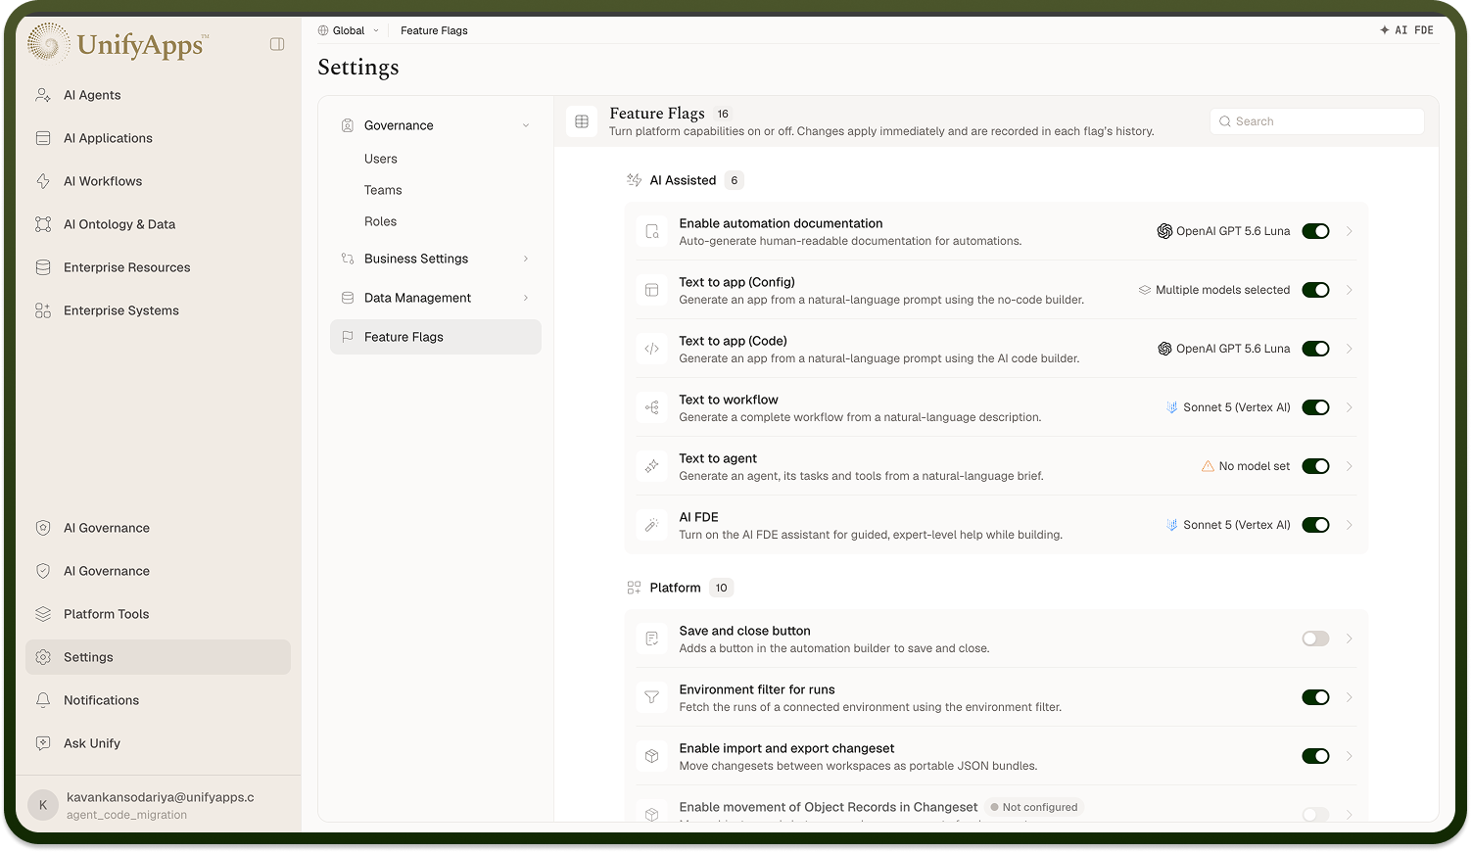Collapse the Governance section chevron
This screenshot has width=1471, height=852.
526,125
